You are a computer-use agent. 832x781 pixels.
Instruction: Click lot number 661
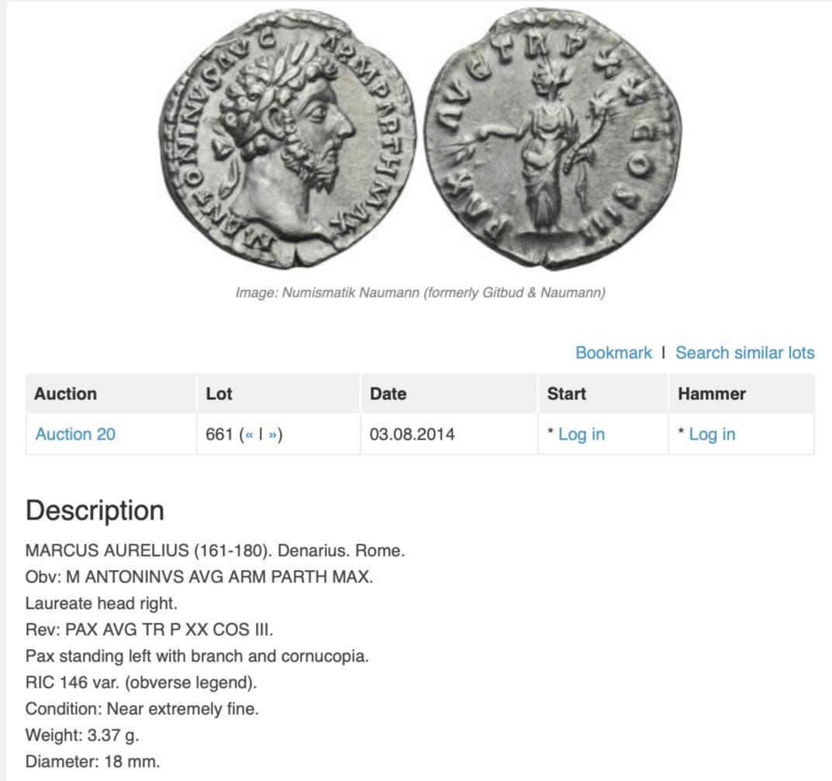point(219,434)
